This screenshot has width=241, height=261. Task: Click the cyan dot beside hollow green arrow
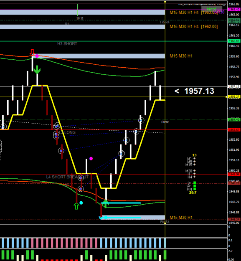81,203
